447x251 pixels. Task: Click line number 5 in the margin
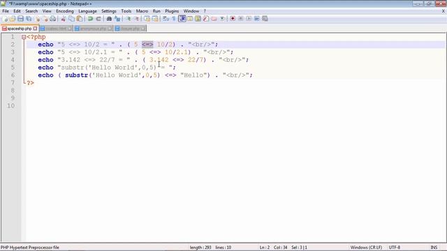[x=13, y=68]
